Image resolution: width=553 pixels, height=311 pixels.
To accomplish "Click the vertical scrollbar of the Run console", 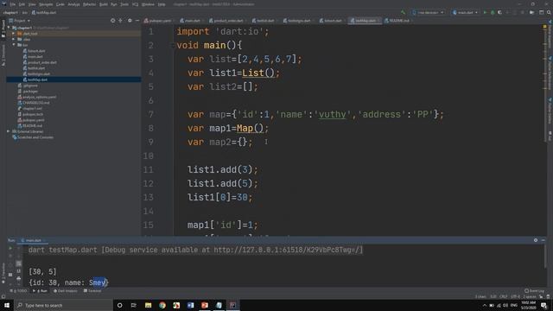I will coord(545,257).
